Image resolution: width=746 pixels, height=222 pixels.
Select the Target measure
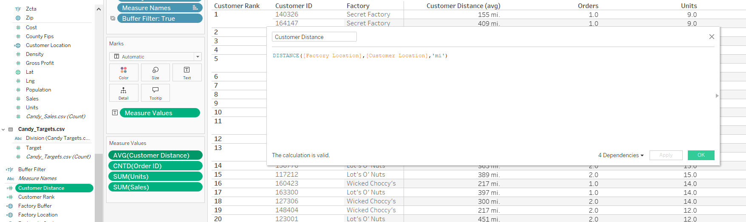[x=34, y=148]
